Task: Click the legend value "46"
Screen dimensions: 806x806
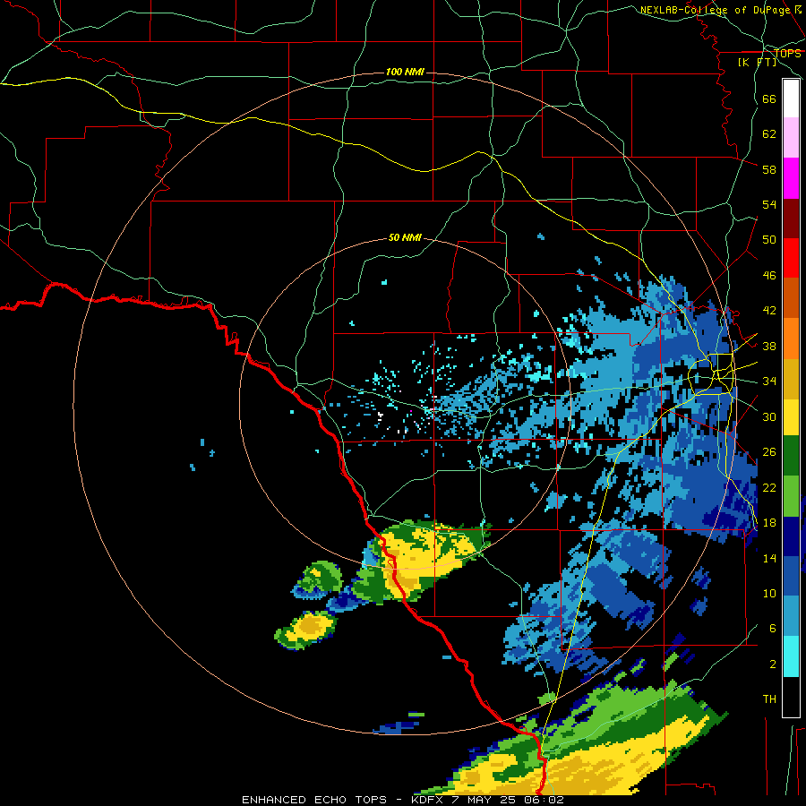Action: (x=769, y=276)
